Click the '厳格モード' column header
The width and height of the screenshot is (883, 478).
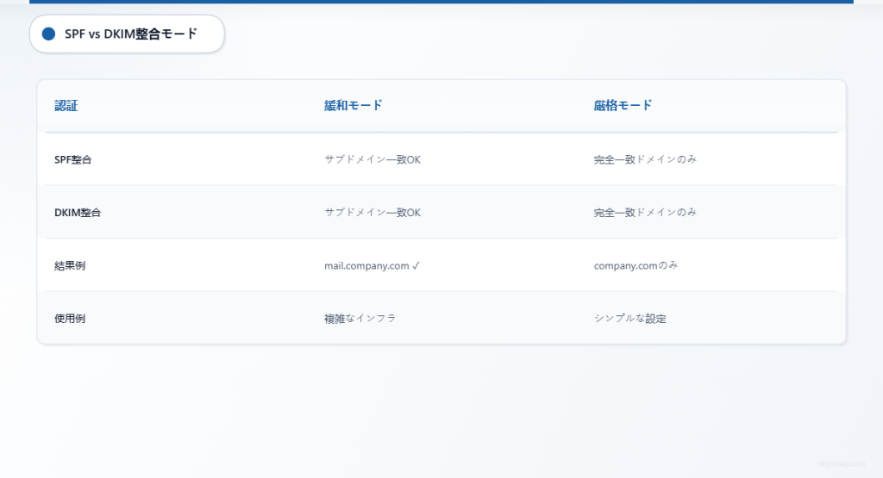(x=623, y=105)
